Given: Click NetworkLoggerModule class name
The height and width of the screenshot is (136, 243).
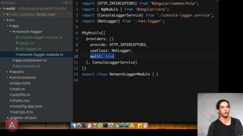Looking at the screenshot, I should (x=129, y=74).
